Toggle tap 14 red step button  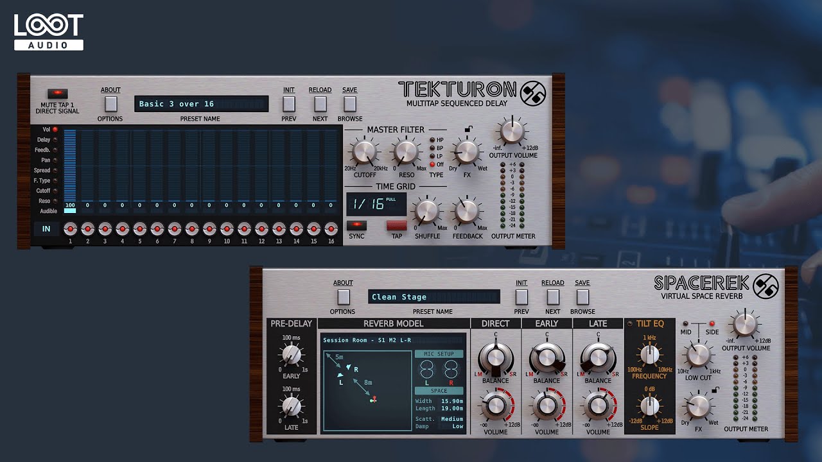click(x=296, y=228)
